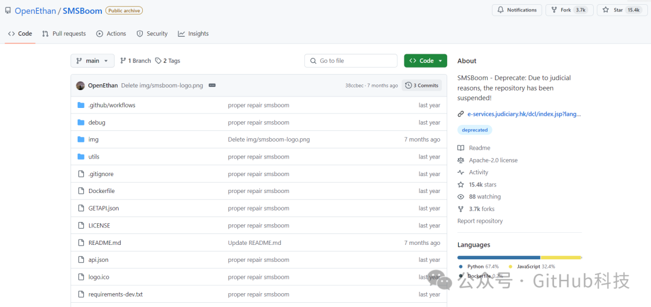Click the pulse icon beside Activity
The image size is (651, 307).
pyautogui.click(x=461, y=172)
